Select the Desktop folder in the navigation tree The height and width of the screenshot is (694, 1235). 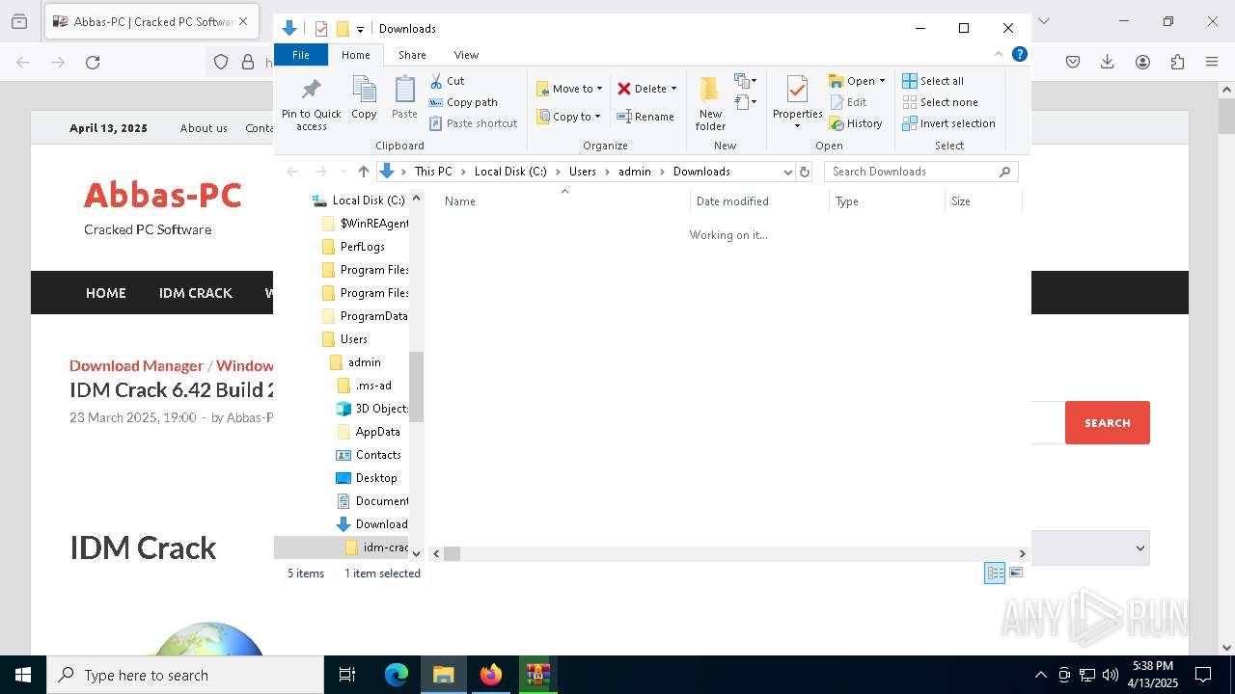[376, 478]
